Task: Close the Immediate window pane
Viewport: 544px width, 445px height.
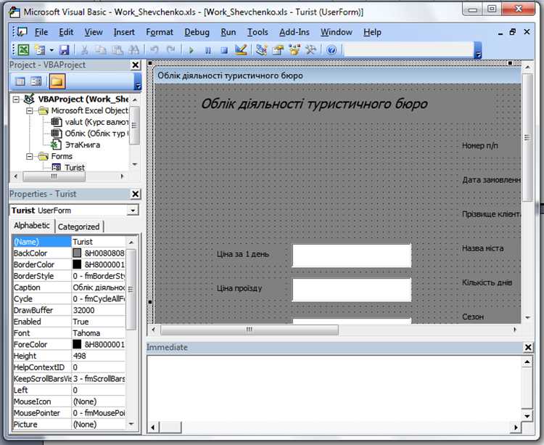Action: (528, 347)
